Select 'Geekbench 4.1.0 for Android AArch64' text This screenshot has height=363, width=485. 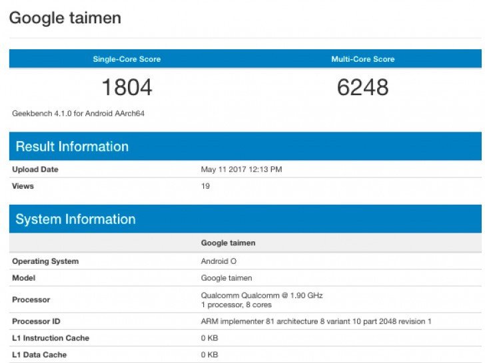78,113
